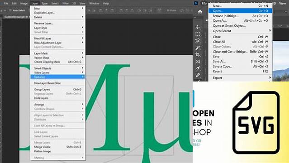
Task: Select the Rectangular Marquee tool
Action: [198, 34]
